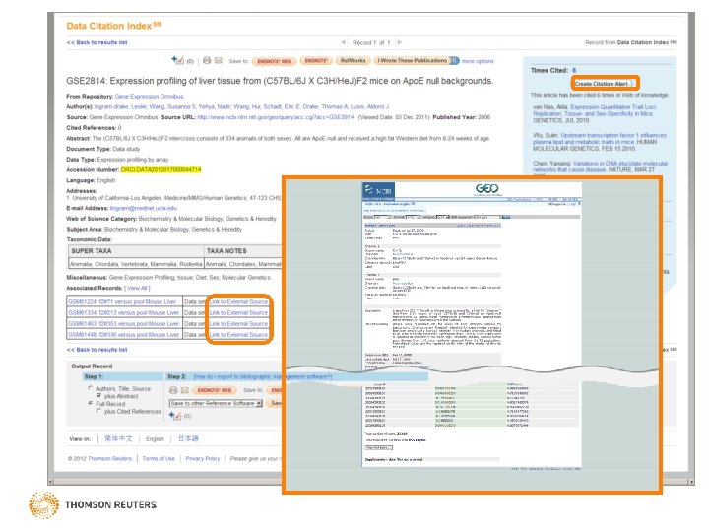
Task: Switch view to Simplified Chinese
Action: click(118, 438)
